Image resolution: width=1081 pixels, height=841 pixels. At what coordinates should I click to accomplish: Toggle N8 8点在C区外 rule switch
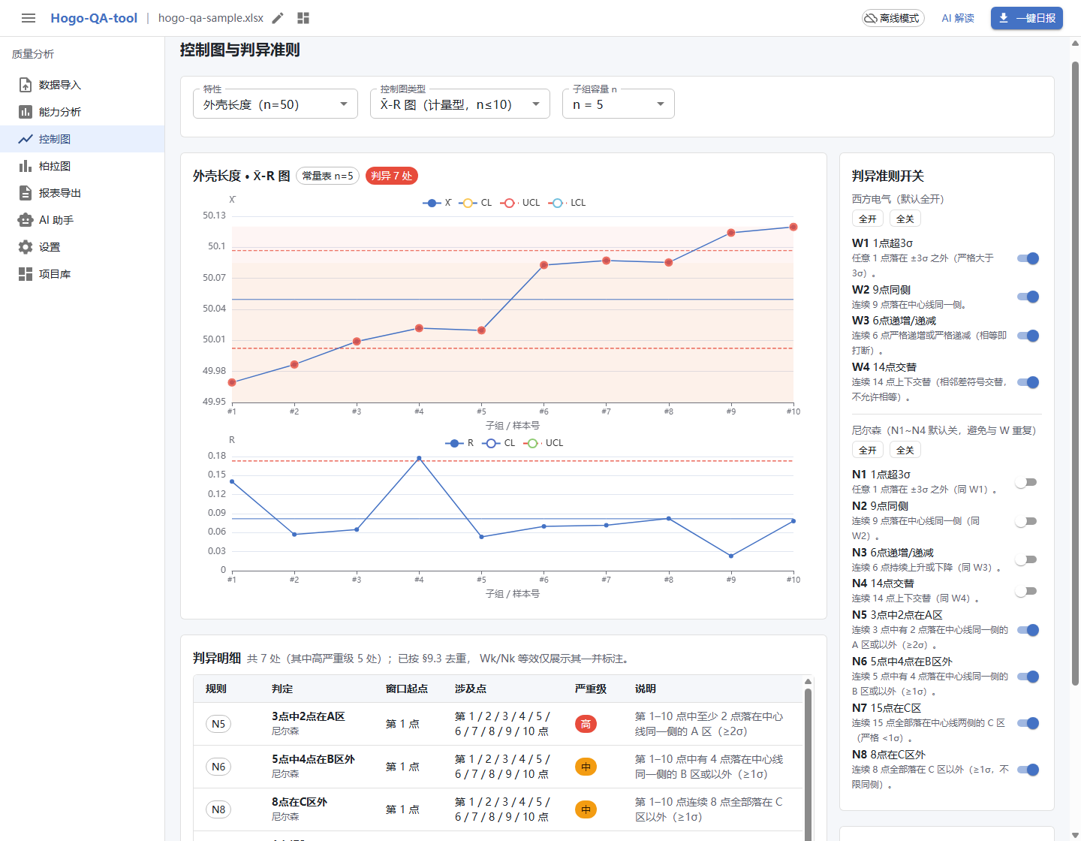(1028, 770)
